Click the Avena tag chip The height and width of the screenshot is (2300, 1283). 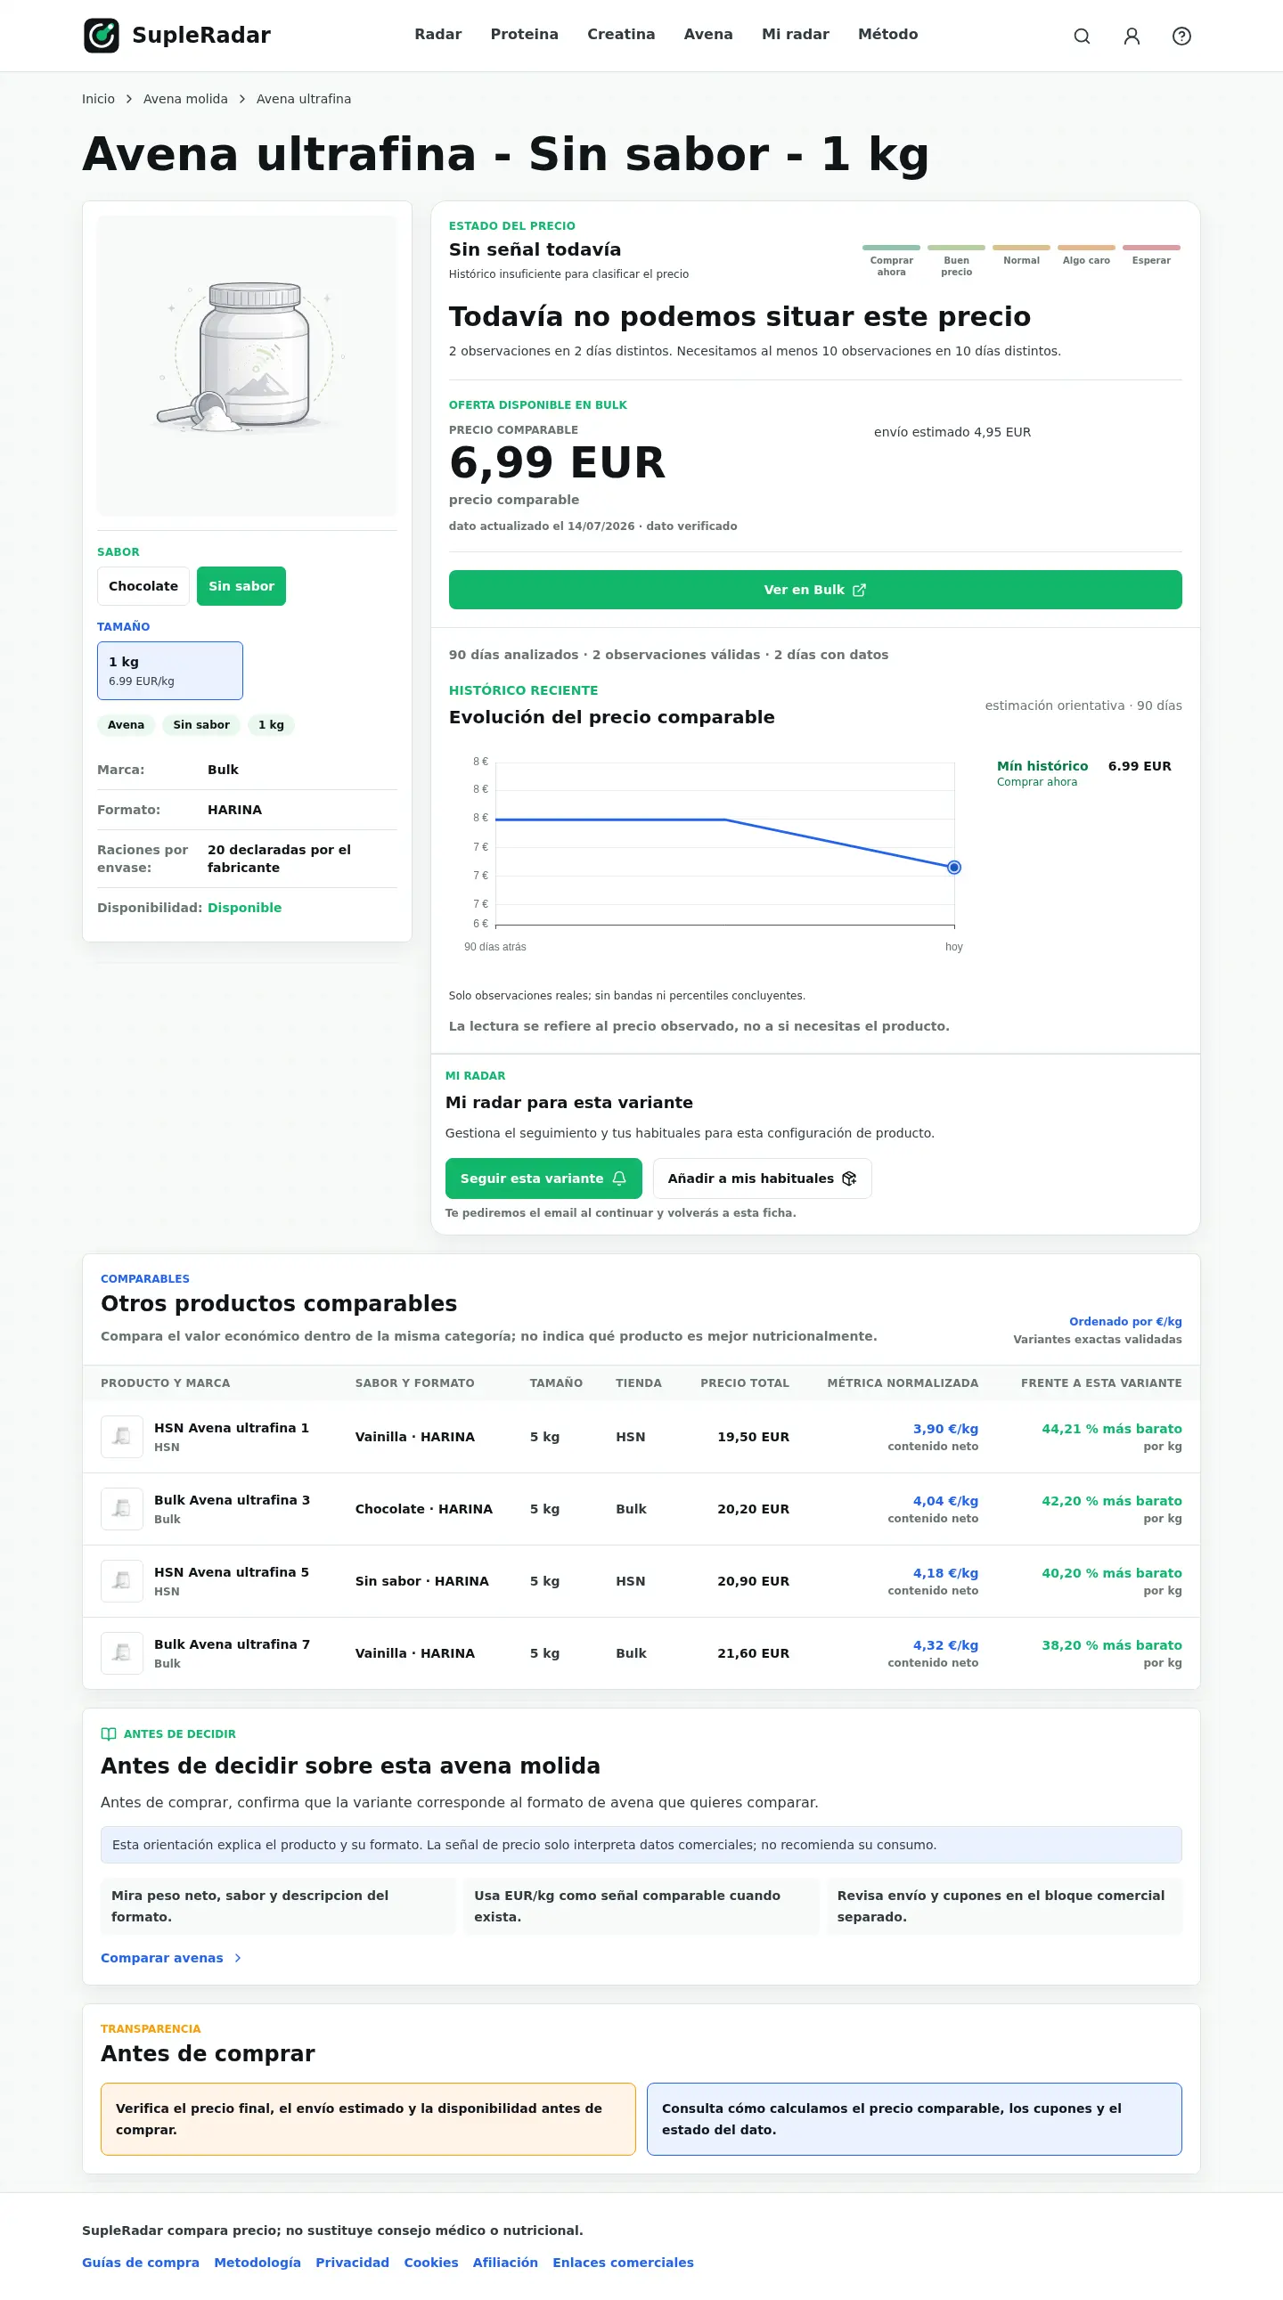126,725
